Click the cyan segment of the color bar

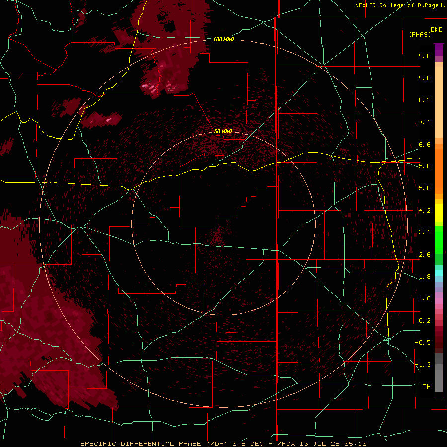(x=439, y=273)
